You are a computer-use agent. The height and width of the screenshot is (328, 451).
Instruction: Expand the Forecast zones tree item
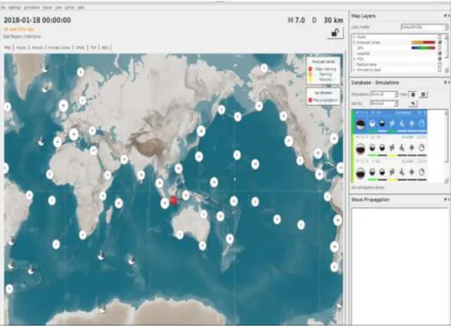point(354,42)
